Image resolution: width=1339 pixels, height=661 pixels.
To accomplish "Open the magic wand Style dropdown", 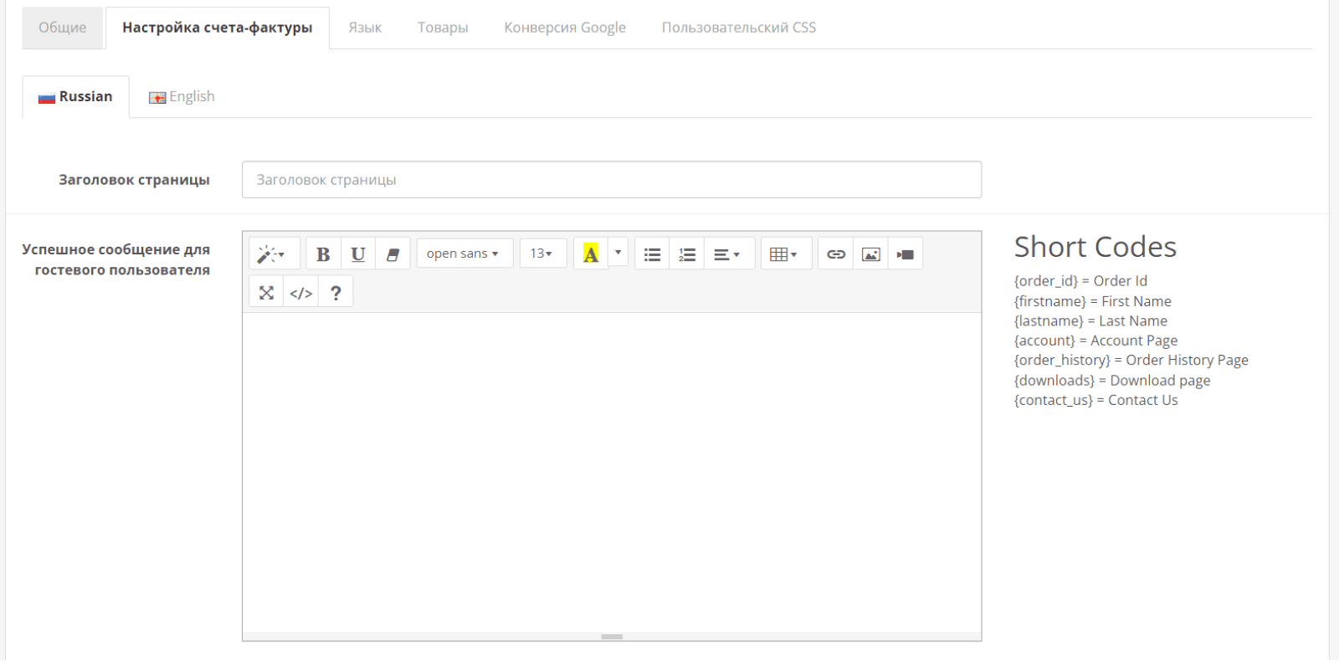I will (x=274, y=254).
